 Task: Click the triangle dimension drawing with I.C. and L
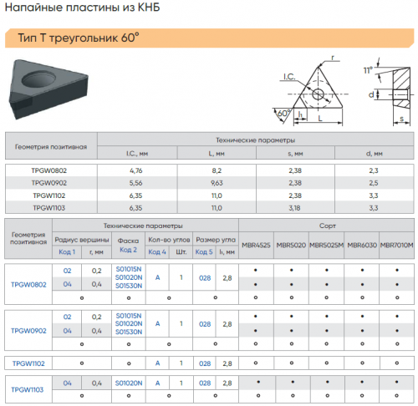click(310, 91)
